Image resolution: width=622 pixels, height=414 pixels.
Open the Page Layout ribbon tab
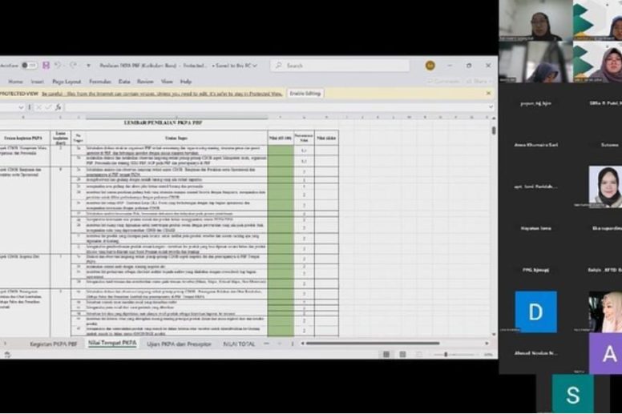tap(67, 82)
